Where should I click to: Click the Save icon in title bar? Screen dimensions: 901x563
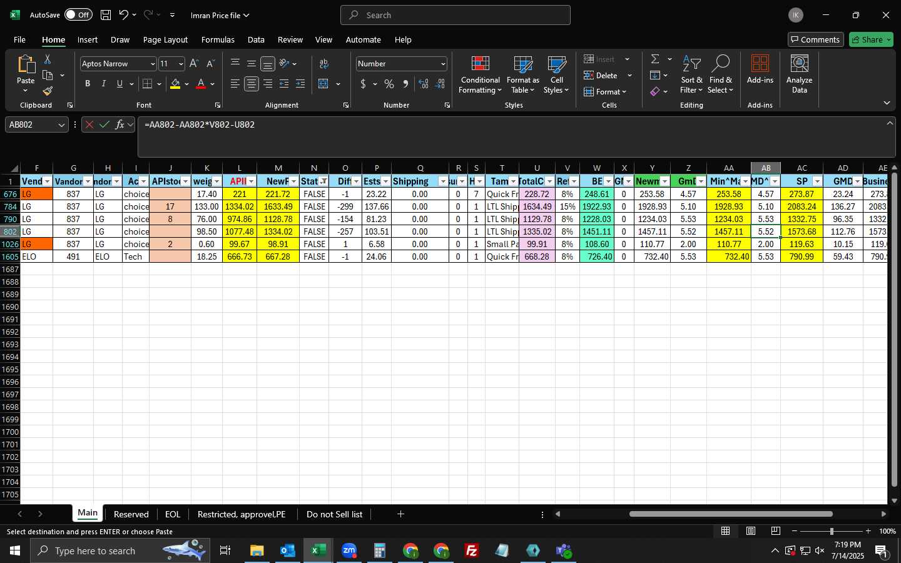[x=106, y=15]
